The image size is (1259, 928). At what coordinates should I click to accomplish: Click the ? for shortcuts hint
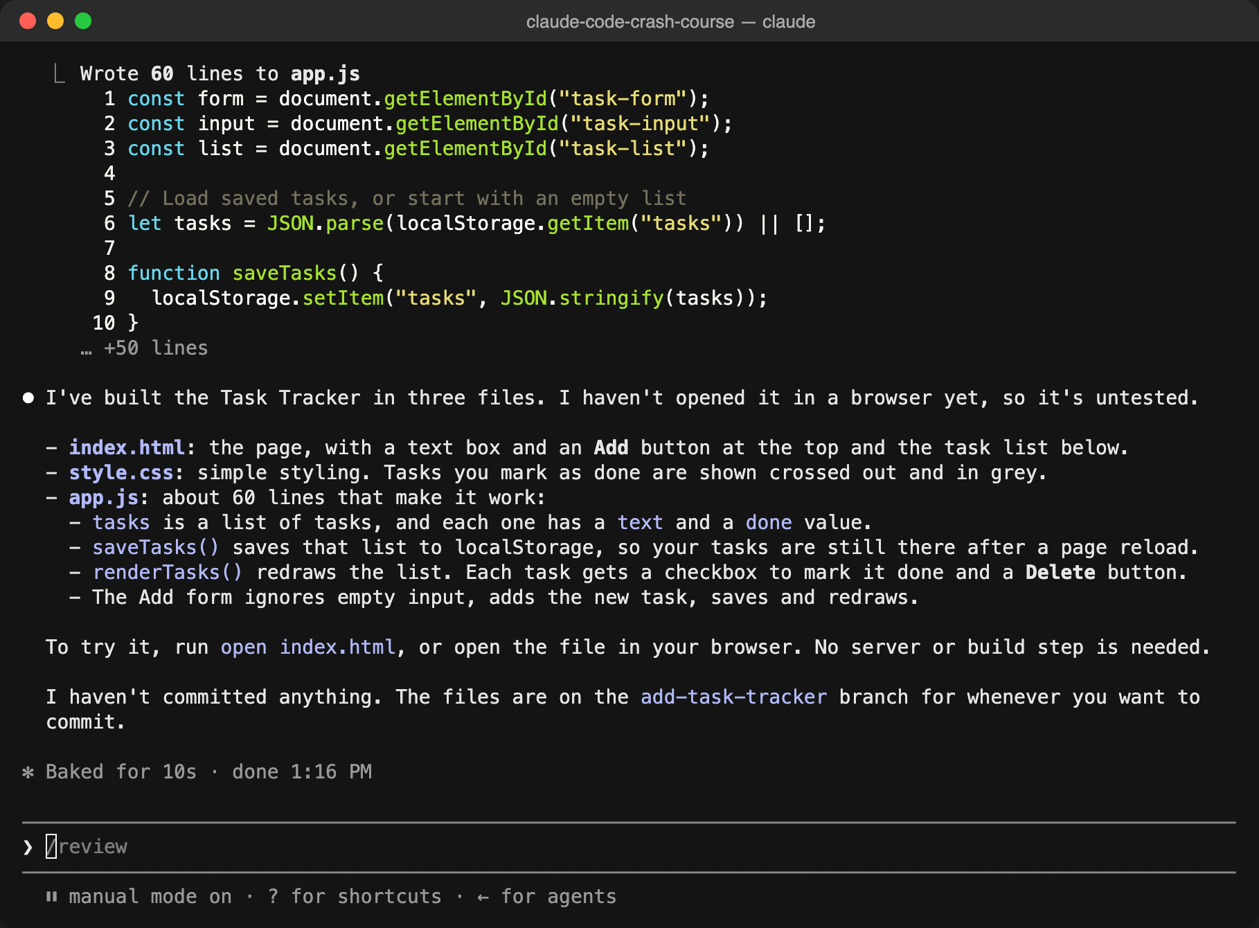pos(355,897)
